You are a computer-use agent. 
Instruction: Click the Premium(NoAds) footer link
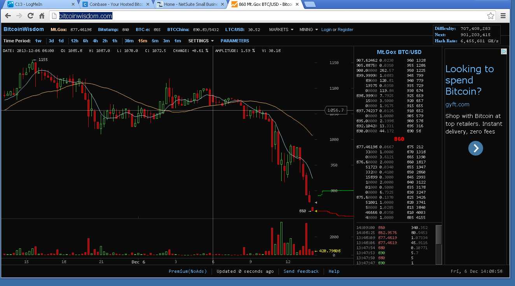(x=188, y=271)
